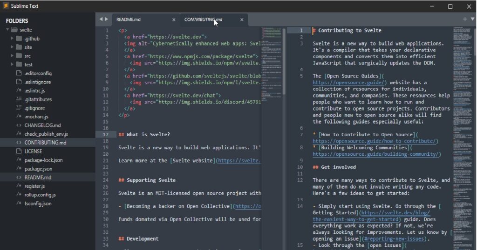Expand the .github folder arrow
The image size is (477, 250).
12,38
